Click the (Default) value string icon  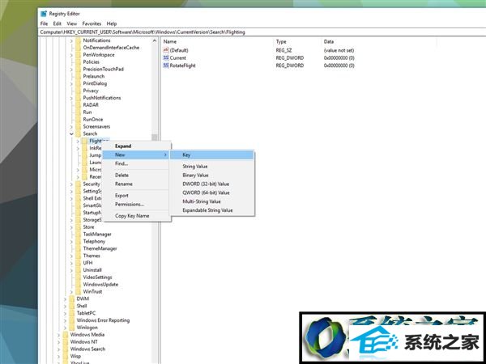(x=166, y=50)
